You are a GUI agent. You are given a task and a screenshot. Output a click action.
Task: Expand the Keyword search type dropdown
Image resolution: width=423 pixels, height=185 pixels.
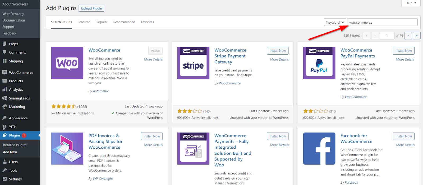(x=335, y=22)
